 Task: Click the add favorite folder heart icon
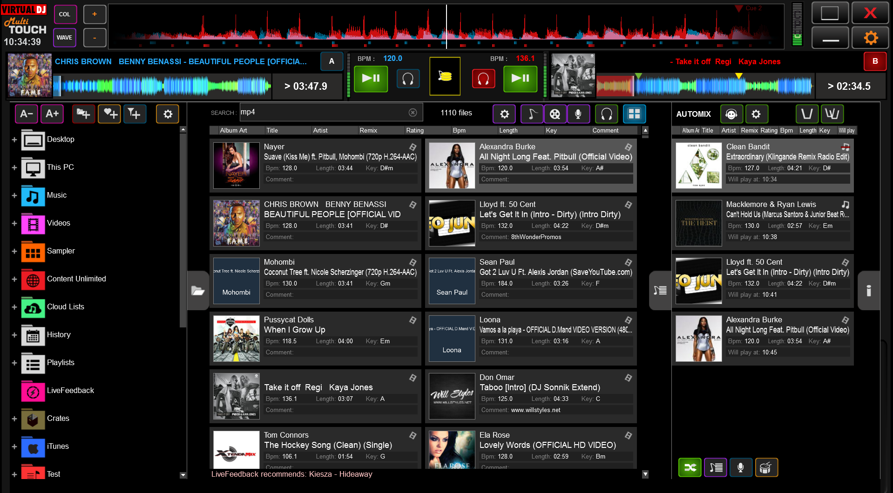pyautogui.click(x=109, y=114)
